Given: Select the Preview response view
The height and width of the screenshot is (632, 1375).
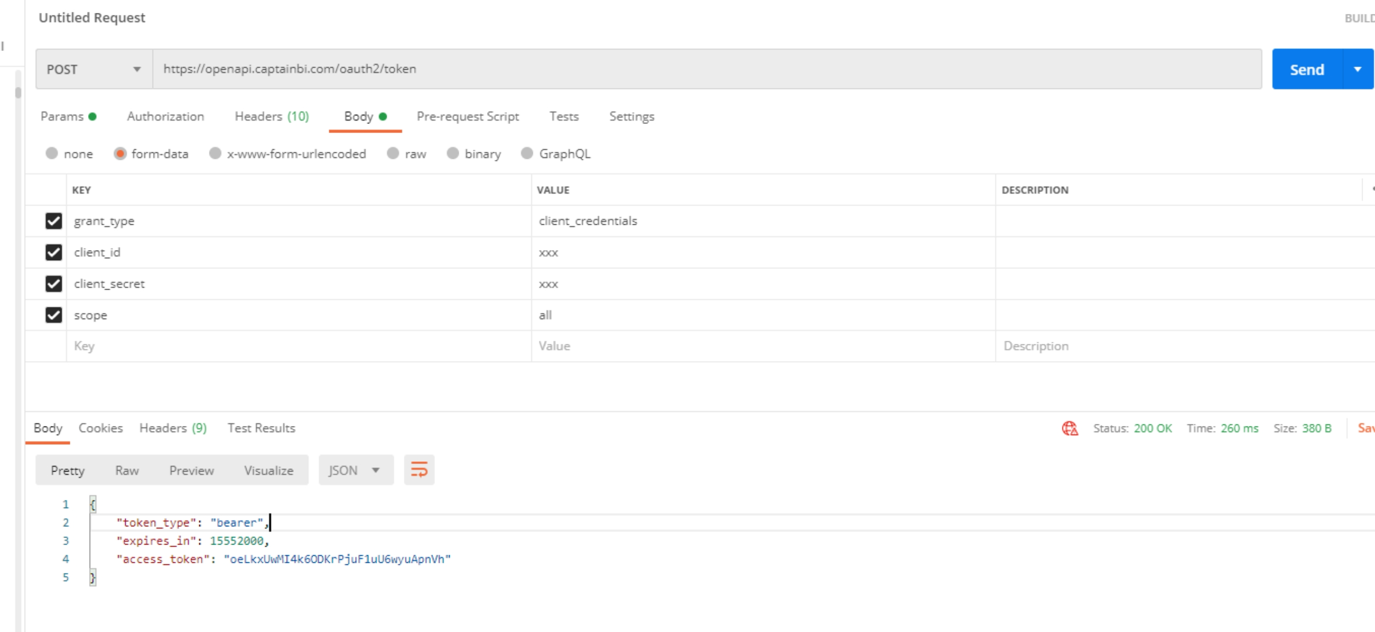Looking at the screenshot, I should coord(191,471).
